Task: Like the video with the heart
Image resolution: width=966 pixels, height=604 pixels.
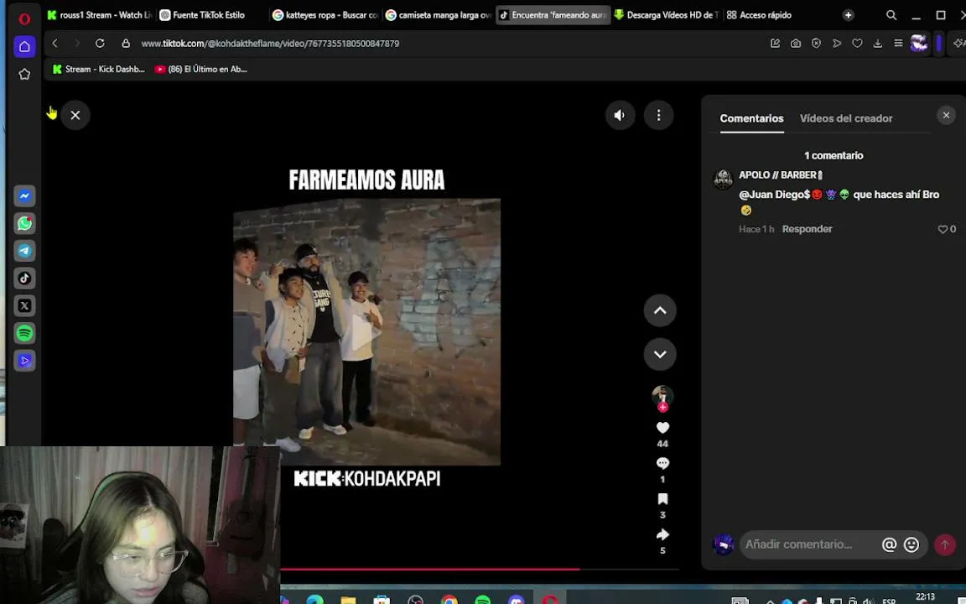Action: [662, 428]
